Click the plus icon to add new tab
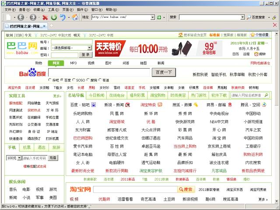Image resolution: width=280 pixels, height=210 pixels. click(52, 26)
